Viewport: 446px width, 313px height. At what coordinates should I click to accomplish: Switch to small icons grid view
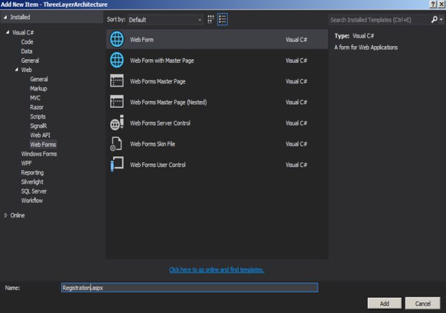point(211,19)
